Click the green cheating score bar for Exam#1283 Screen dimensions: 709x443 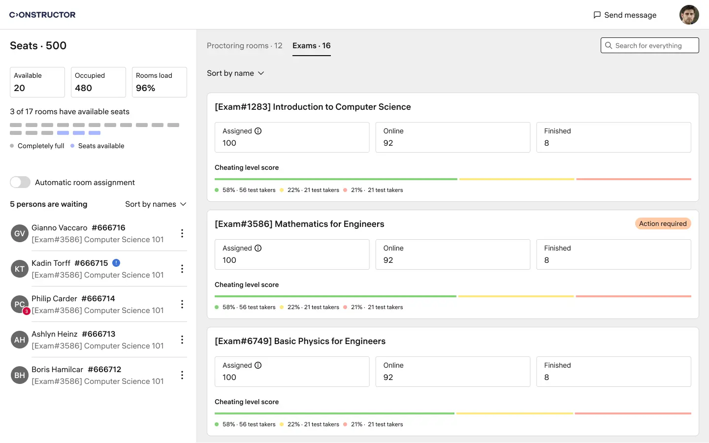336,179
